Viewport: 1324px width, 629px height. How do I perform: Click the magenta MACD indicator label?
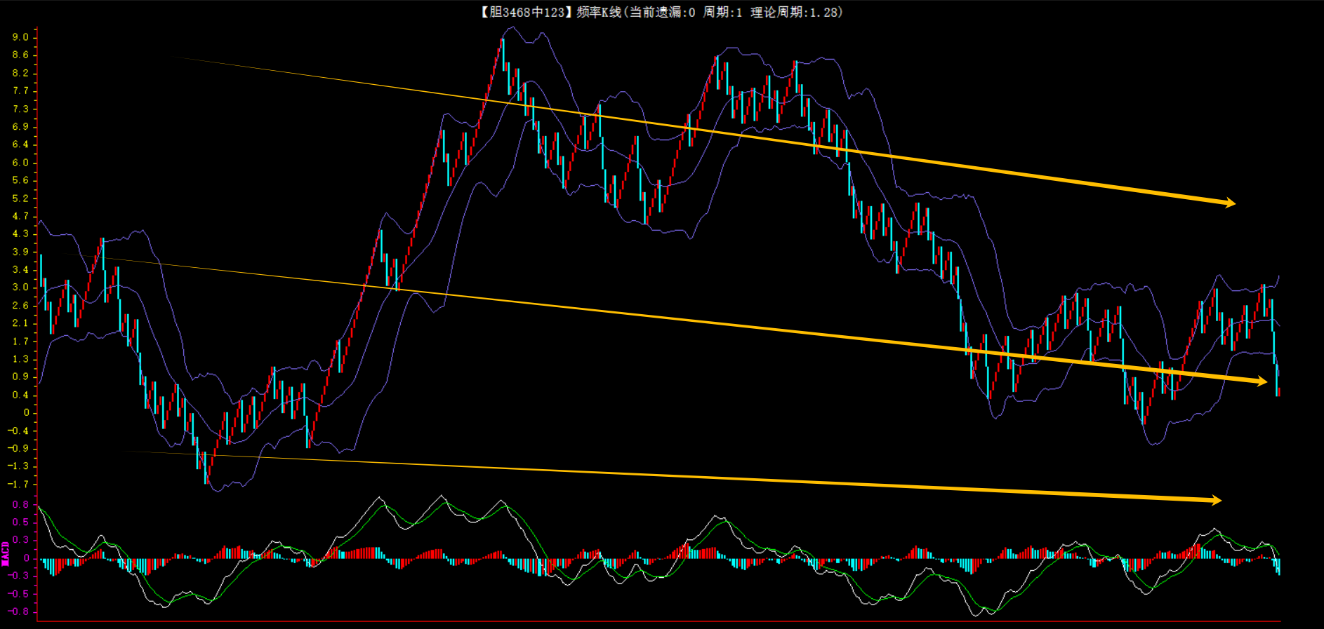6,553
